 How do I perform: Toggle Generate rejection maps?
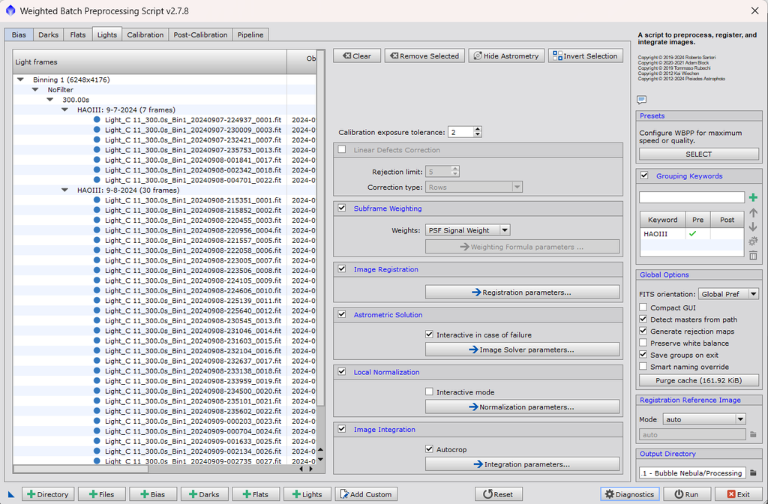[643, 331]
